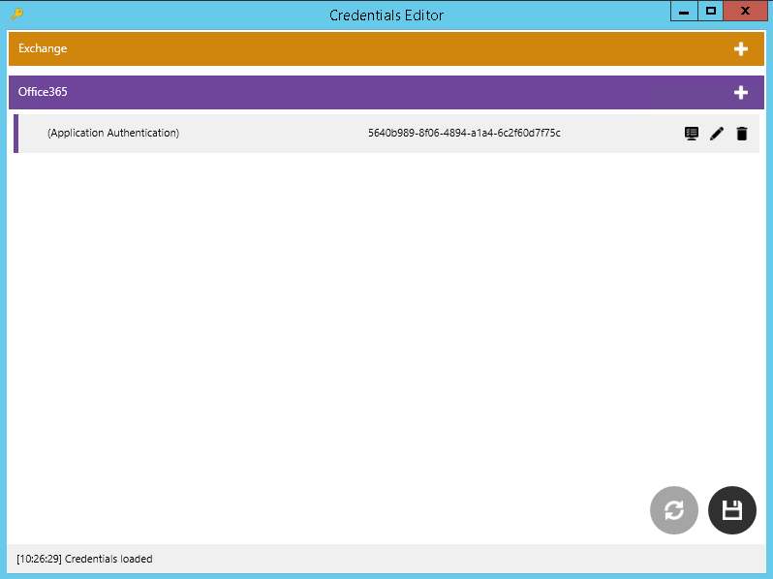The height and width of the screenshot is (579, 773).
Task: Click the Credentials Editor window title
Action: coord(386,15)
